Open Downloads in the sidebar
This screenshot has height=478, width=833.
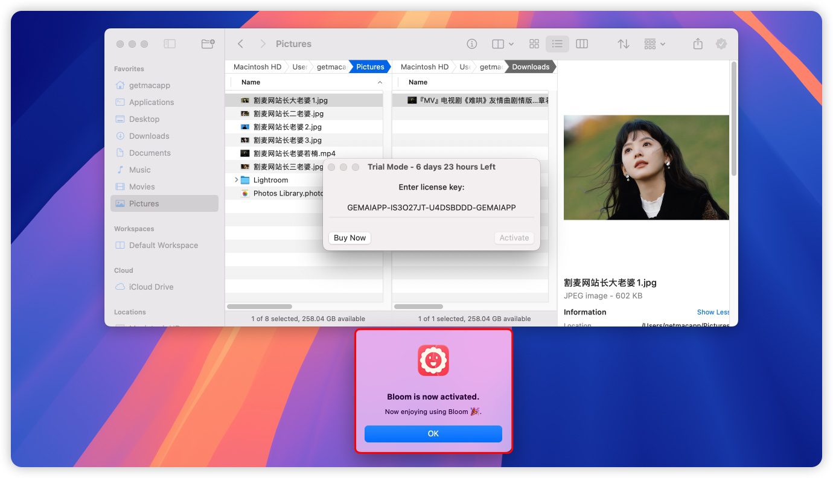[x=149, y=136]
